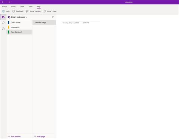Click the forward arrow in title bar
Image resolution: width=179 pixels, height=139 pixels.
(9, 2)
